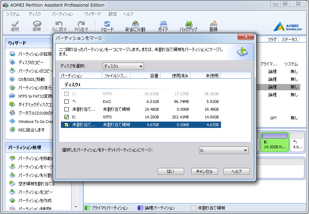309x214 pixels.
Task: Click the 使用済み column header
Action: [175, 76]
